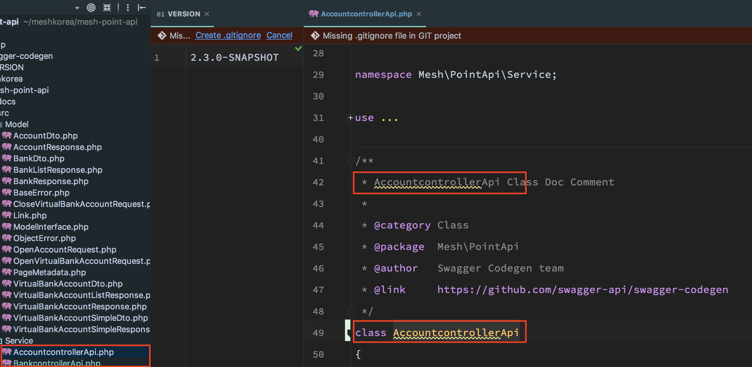Open the project panel three-dot options

128,7
